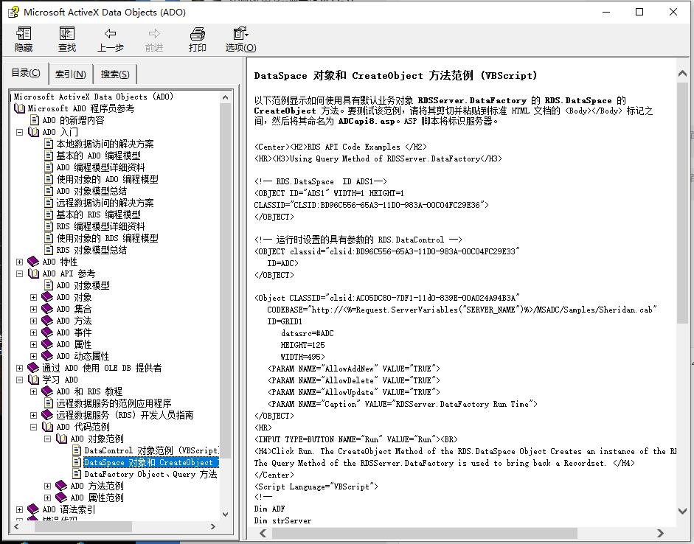Open the 基本的 RDS 编程模型 topic
The height and width of the screenshot is (544, 694).
98,215
